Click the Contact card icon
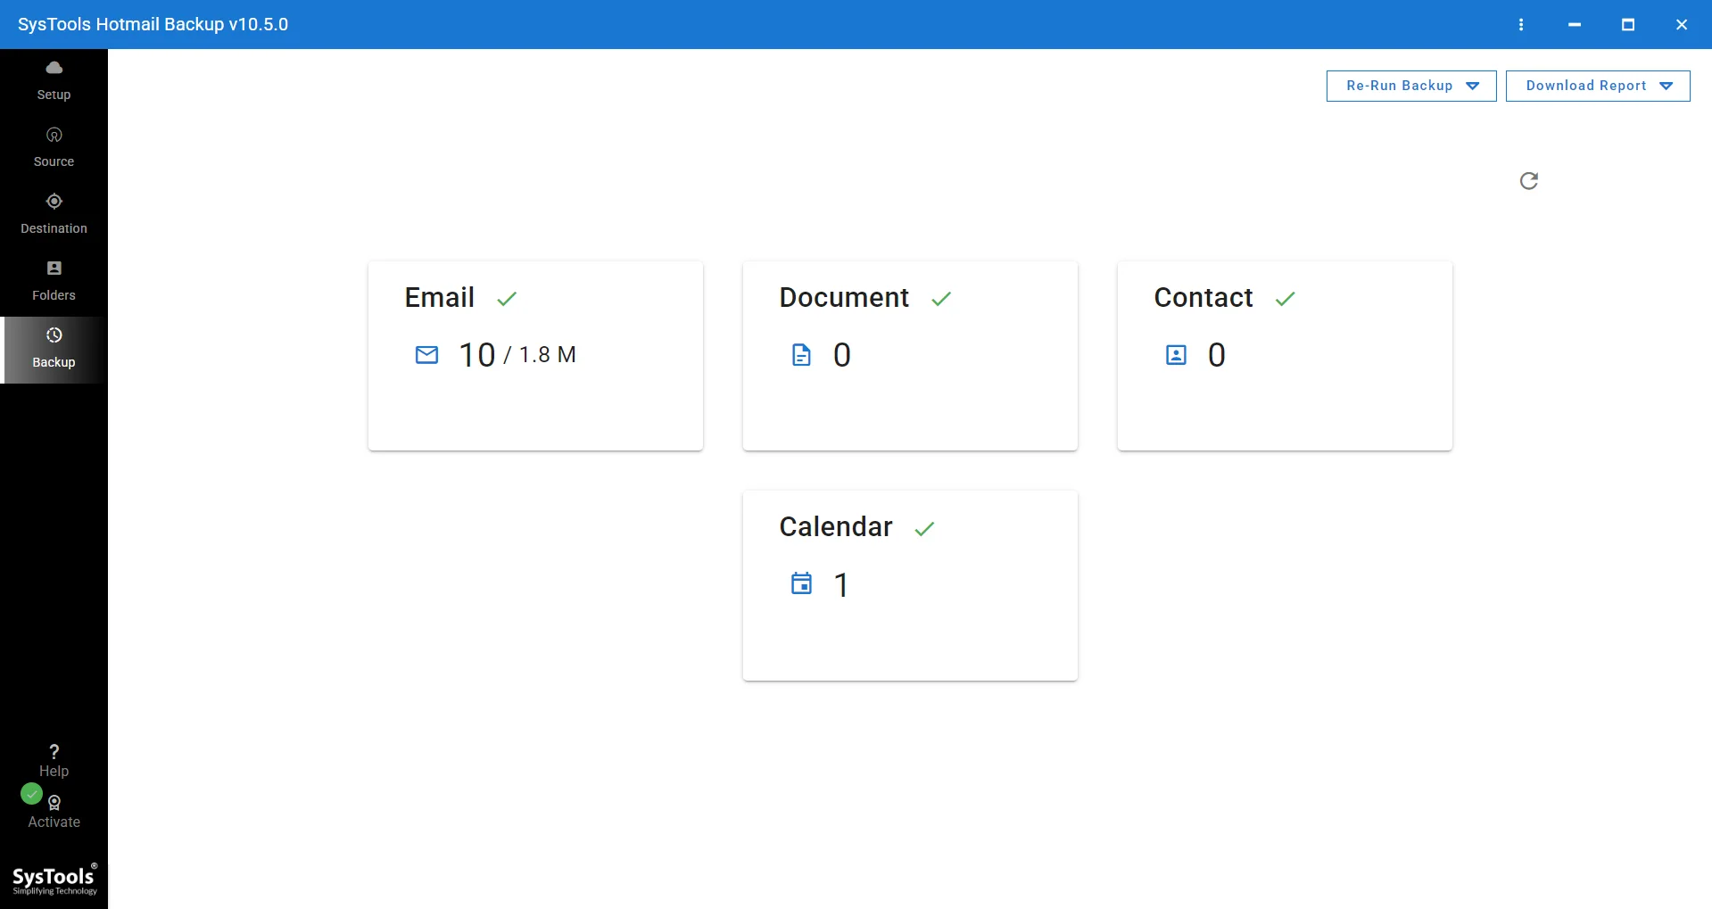Screen dimensions: 1712x909 coord(1177,355)
